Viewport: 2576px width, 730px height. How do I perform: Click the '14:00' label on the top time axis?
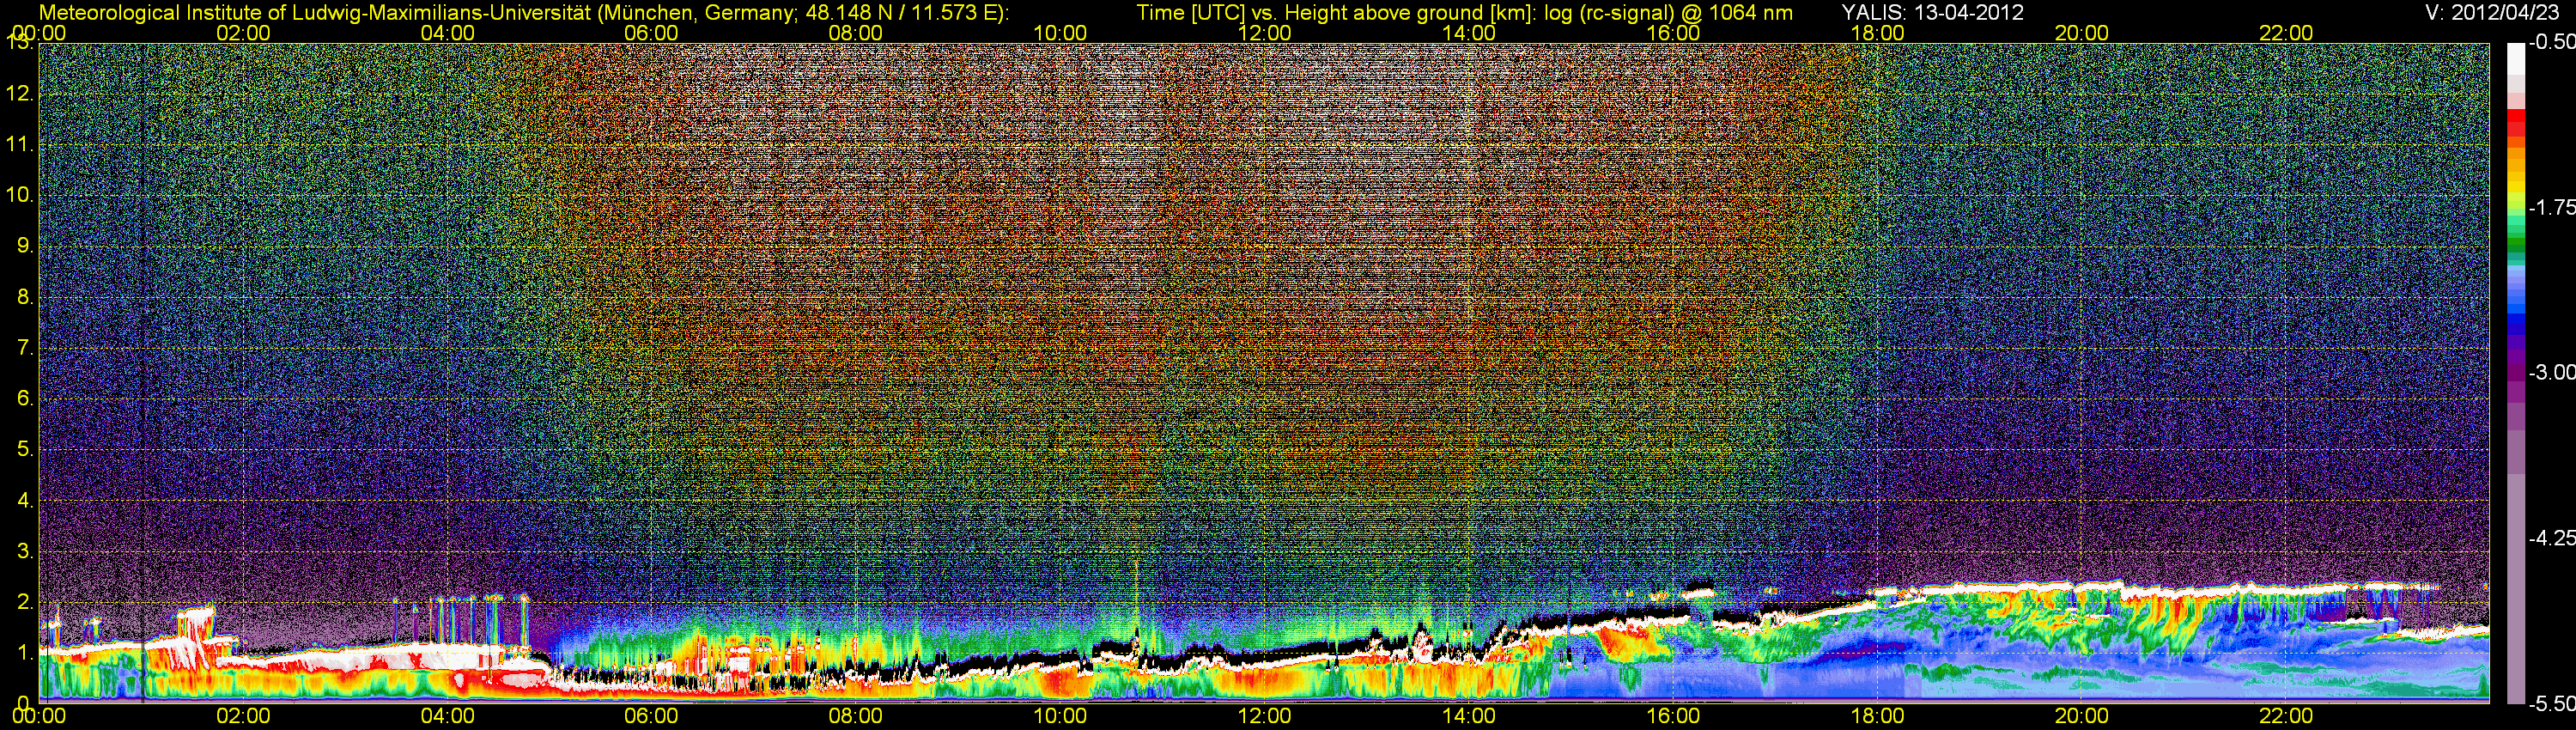tap(1469, 33)
